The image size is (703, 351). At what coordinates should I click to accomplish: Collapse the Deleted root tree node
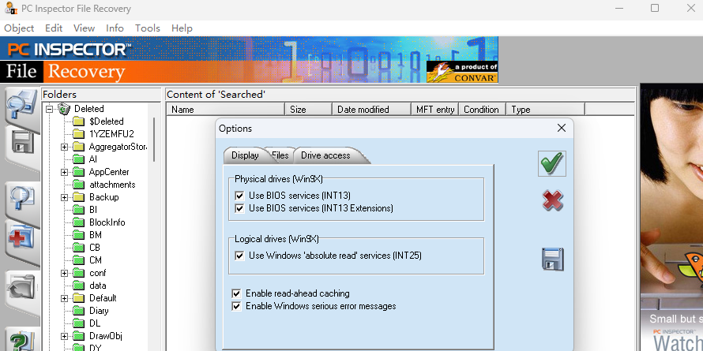[x=50, y=108]
